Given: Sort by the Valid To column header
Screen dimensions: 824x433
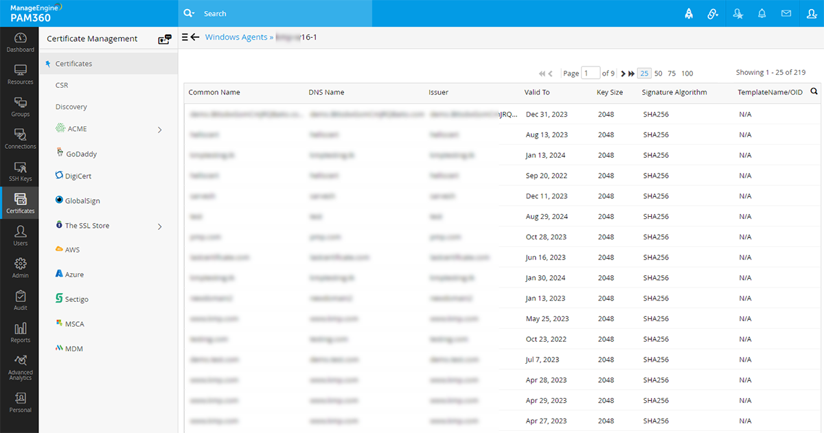Looking at the screenshot, I should coord(537,92).
